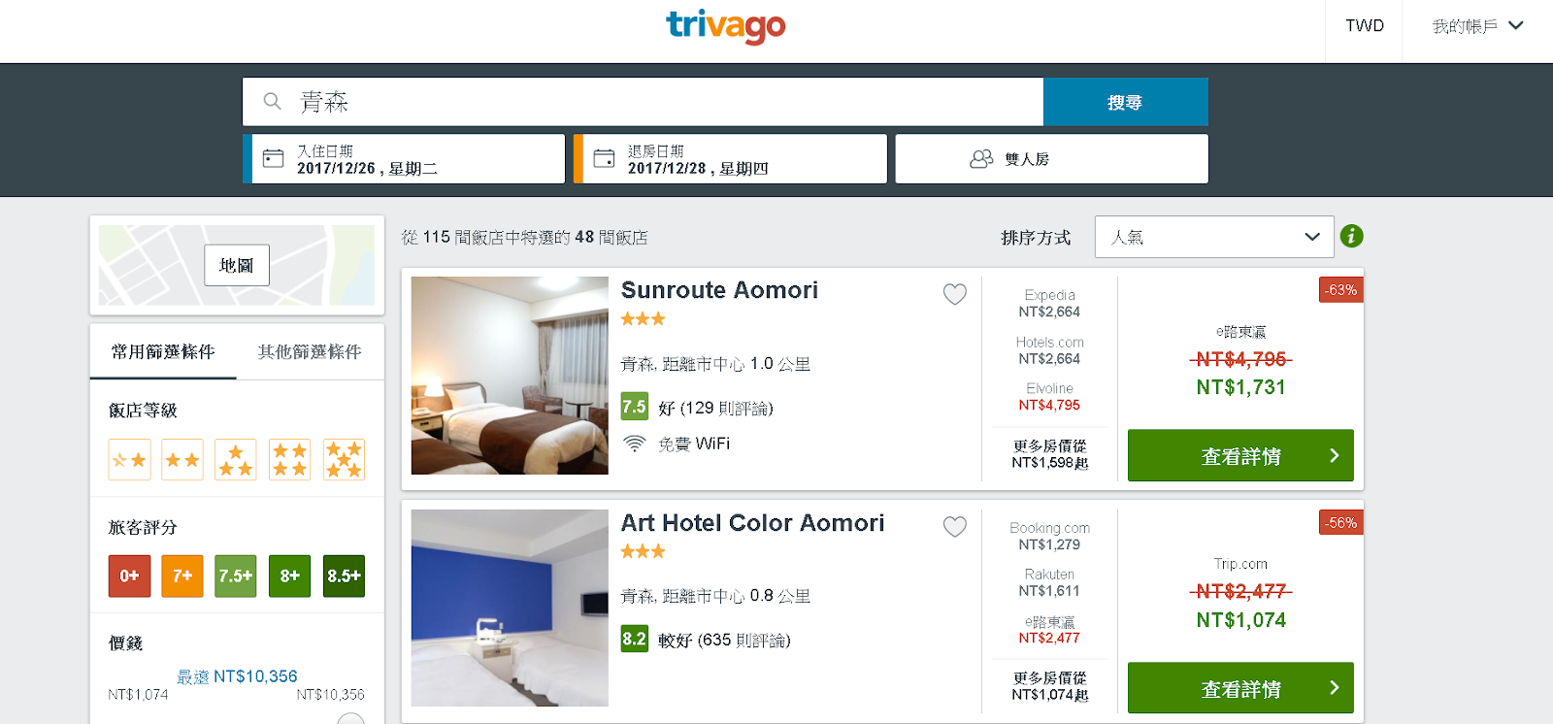Expand the 我的帳戶 account menu
The image size is (1553, 724).
[1477, 26]
